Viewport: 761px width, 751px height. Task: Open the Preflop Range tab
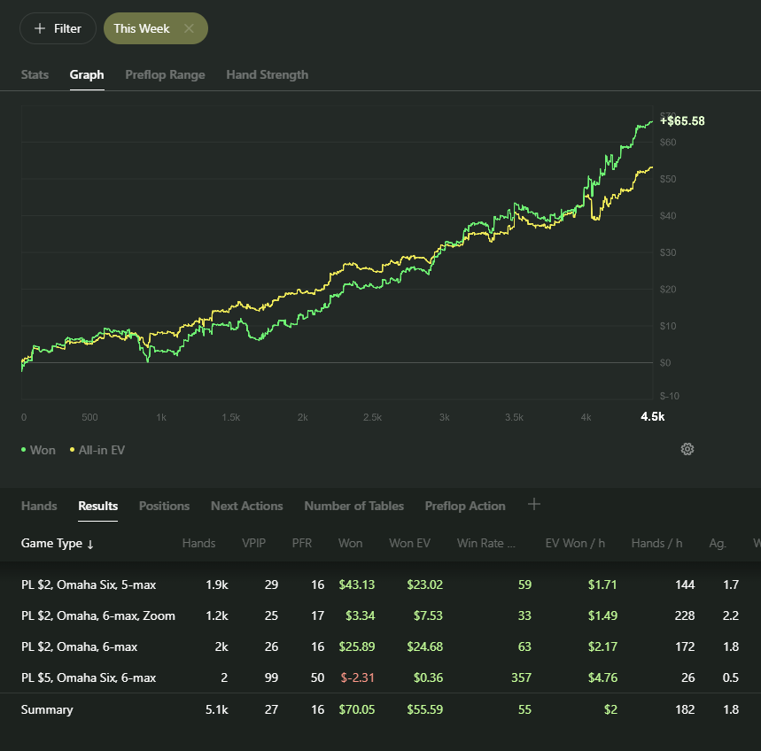(165, 75)
